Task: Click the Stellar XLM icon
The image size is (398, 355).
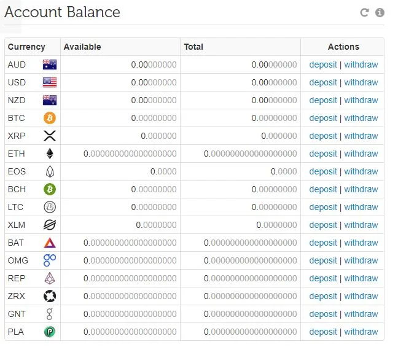Action: click(50, 225)
